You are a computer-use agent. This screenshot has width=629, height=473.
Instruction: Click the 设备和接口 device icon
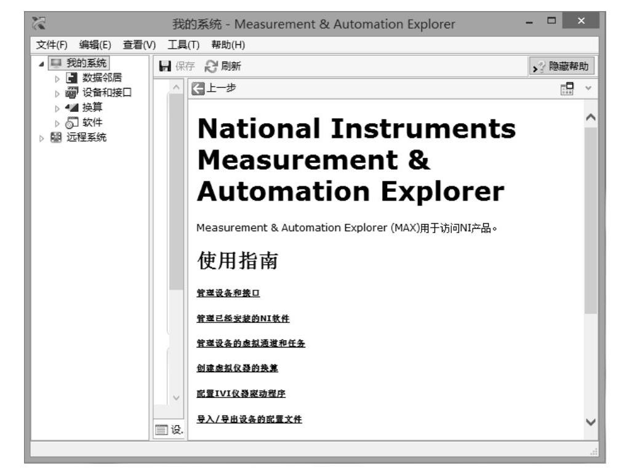coord(71,93)
